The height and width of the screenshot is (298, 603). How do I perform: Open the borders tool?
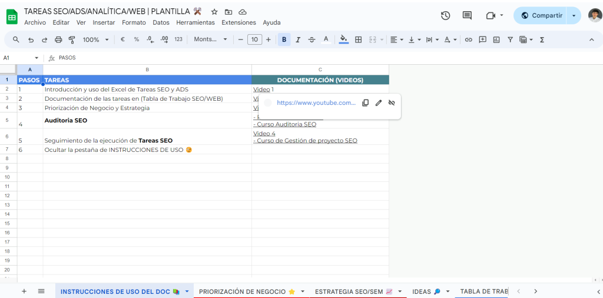[358, 39]
